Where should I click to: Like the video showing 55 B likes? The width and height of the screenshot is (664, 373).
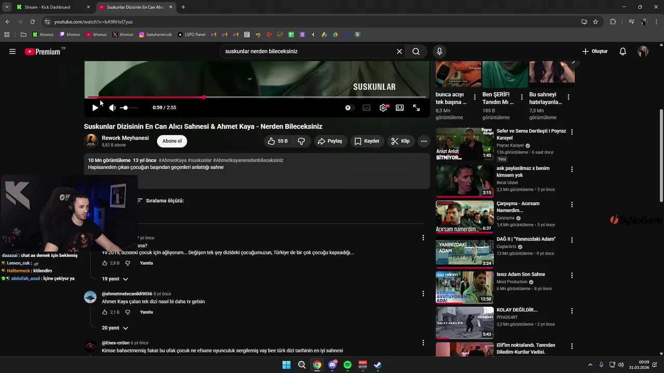pyautogui.click(x=277, y=141)
